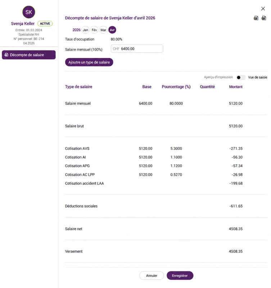This screenshot has height=288, width=271.
Task: Click the Salaire net row label
Action: tap(74, 229)
